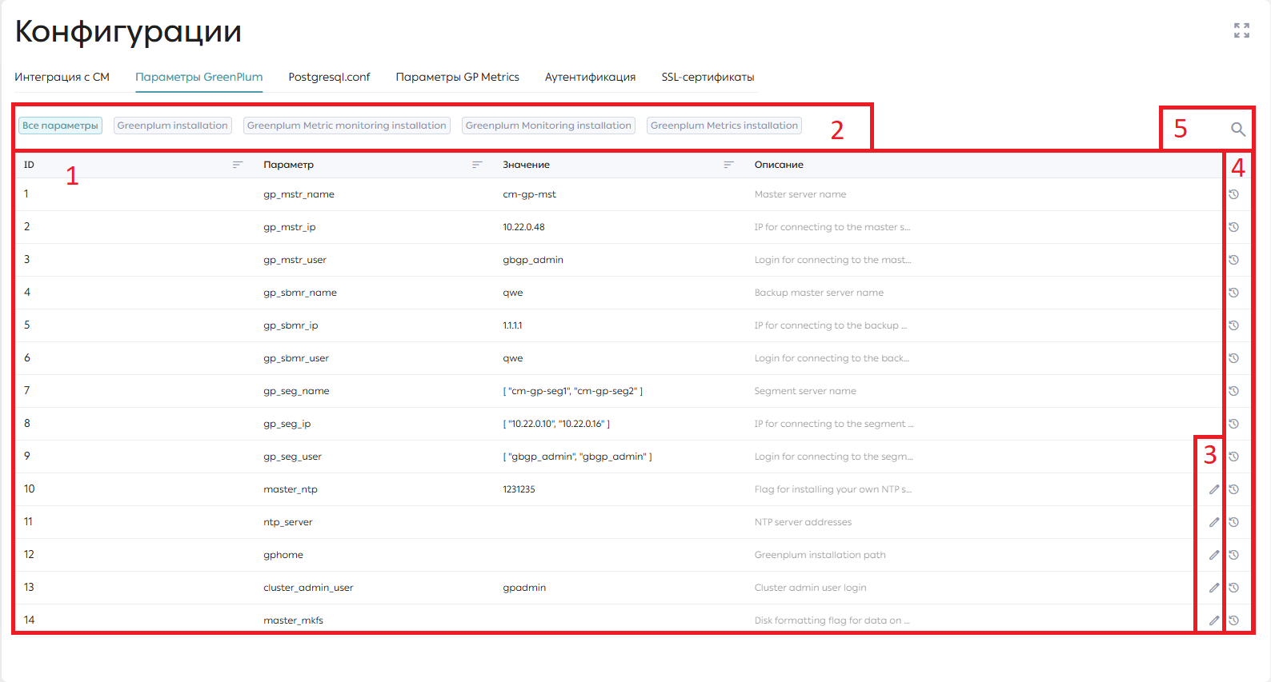Click the Backup master server name description
The height and width of the screenshot is (682, 1271).
point(819,293)
